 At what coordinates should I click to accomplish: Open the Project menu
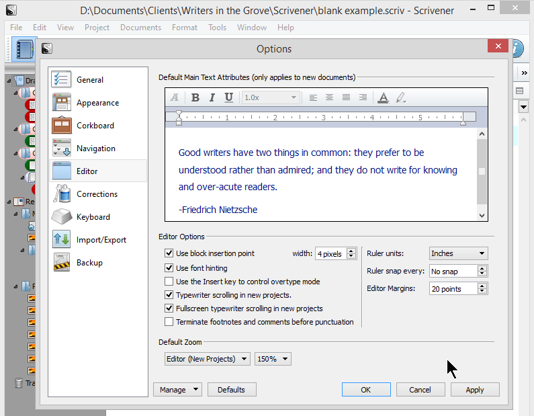pos(97,28)
